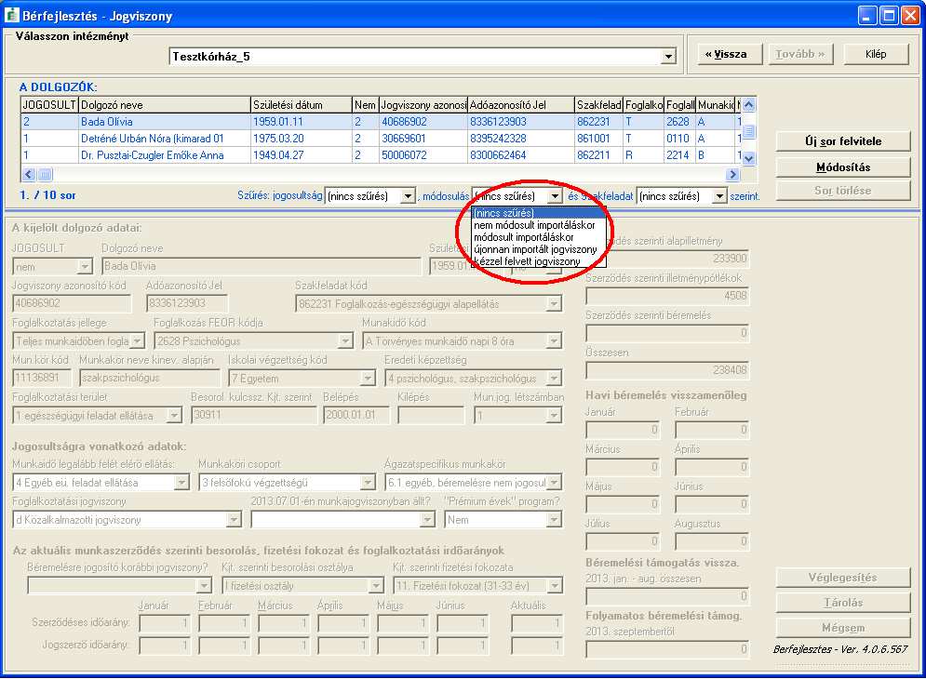
Task: Click the Adóazonosító Jel column header
Action: (520, 105)
